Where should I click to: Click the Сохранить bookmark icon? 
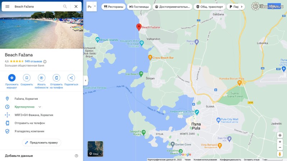tap(27, 78)
